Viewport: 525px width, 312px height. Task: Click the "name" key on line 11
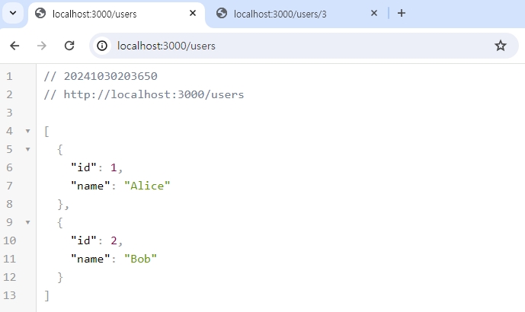tap(91, 259)
